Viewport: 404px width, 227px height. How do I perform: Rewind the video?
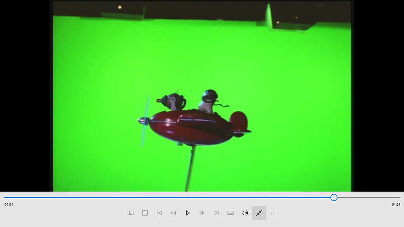[174, 213]
